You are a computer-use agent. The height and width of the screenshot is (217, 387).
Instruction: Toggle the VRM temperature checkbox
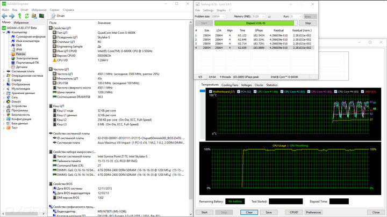click(362, 92)
